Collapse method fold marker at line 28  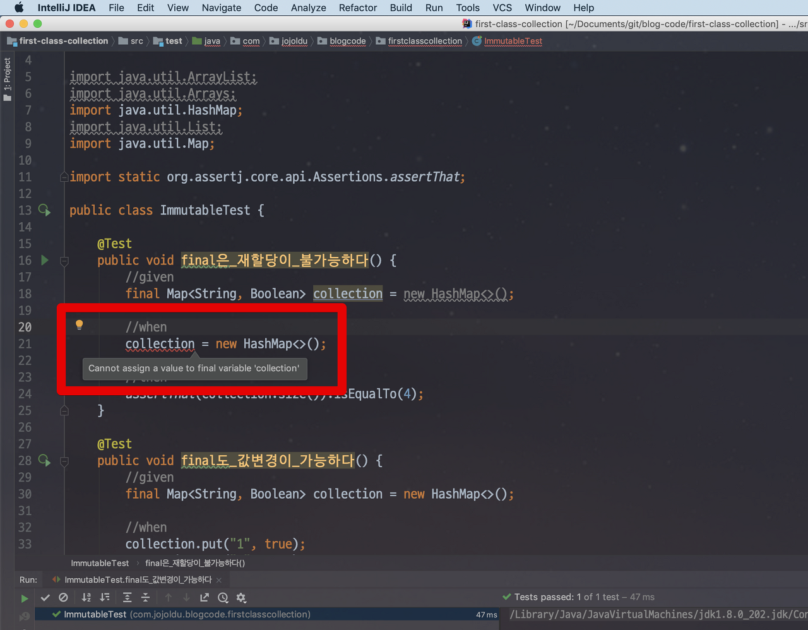(64, 461)
